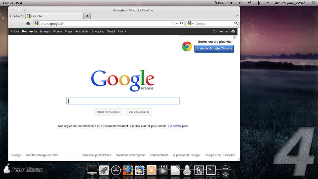Image resolution: width=318 pixels, height=179 pixels.
Task: Open the orange slice dock icon
Action: (152, 170)
